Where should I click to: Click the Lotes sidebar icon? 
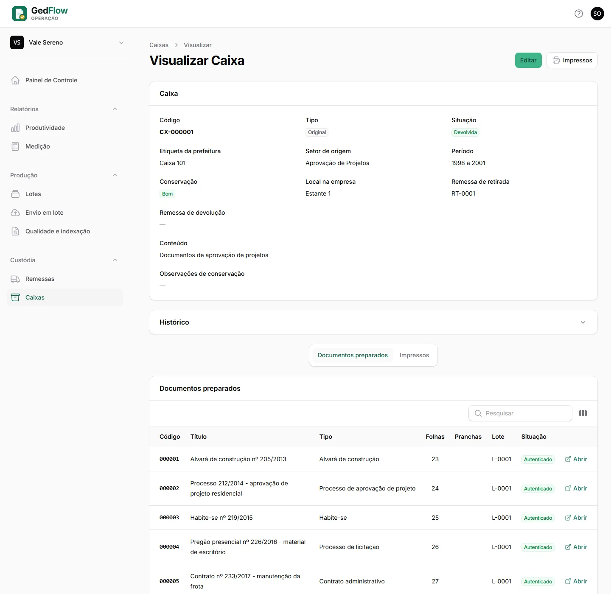pos(15,194)
